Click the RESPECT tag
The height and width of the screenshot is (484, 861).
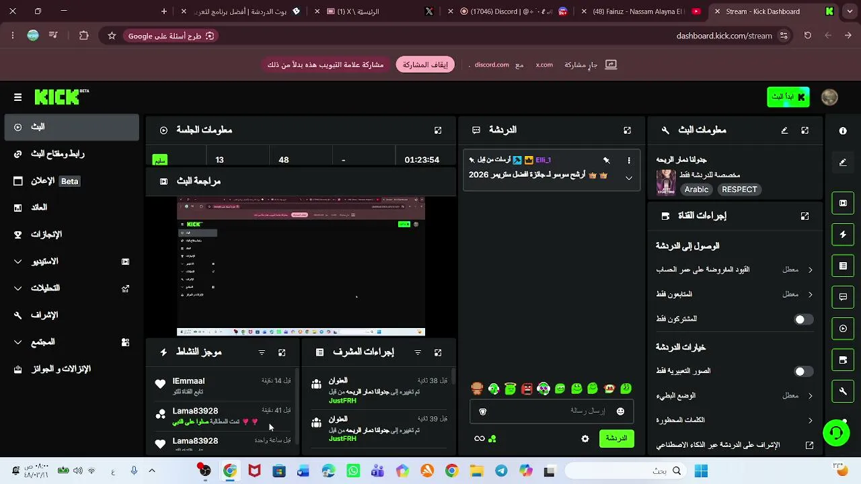pyautogui.click(x=739, y=190)
